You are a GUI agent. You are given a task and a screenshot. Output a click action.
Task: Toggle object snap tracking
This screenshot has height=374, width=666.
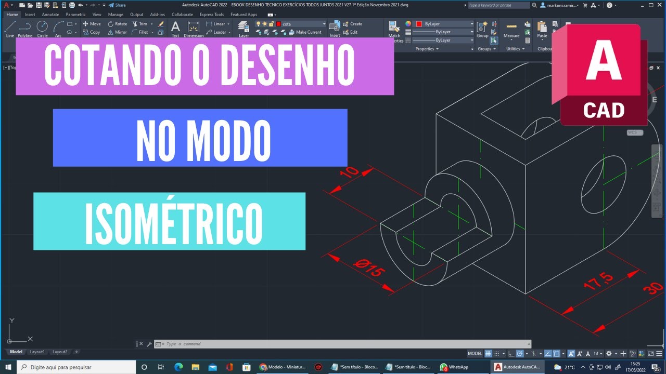(548, 353)
